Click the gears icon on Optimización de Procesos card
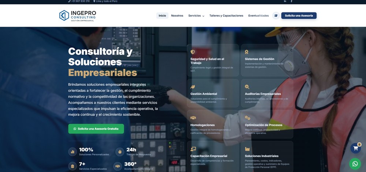Screen dimensions: 366x172 click(247, 118)
